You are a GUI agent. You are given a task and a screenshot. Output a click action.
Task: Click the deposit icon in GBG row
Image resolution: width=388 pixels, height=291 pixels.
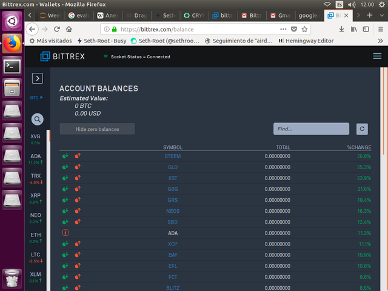(x=65, y=189)
